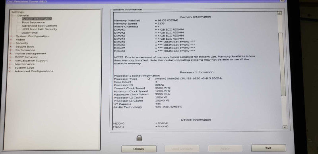Viewport: 318px width, 154px height.
Task: Select the System Logs label
Action: pyautogui.click(x=24, y=68)
